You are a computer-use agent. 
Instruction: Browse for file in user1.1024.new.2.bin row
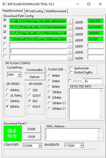tap(70, 39)
